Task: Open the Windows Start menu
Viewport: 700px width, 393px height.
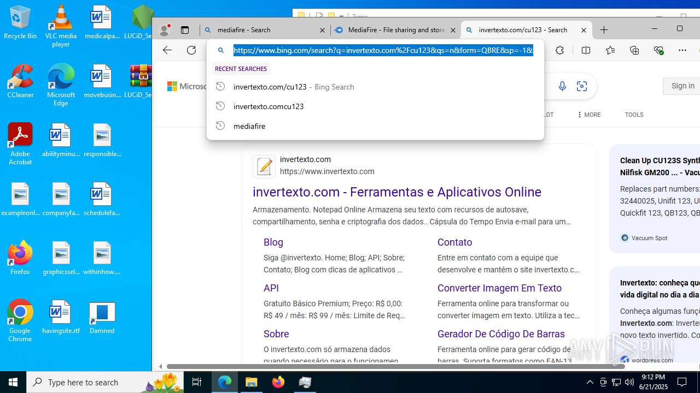Action: point(13,382)
